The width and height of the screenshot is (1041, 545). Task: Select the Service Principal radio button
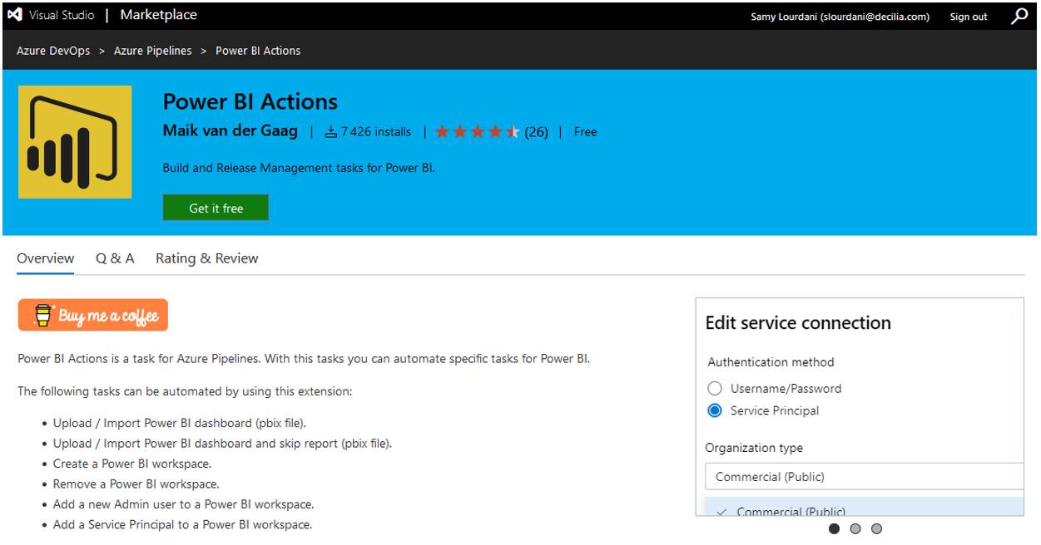(714, 410)
